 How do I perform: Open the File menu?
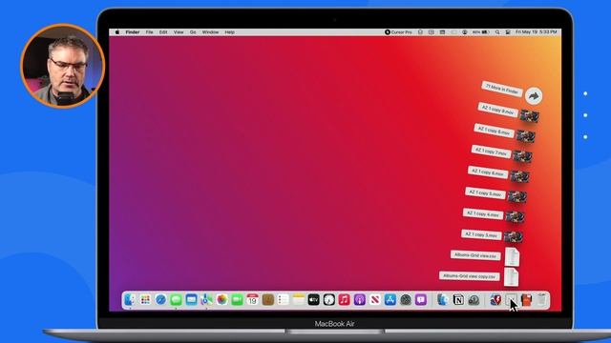(x=149, y=32)
